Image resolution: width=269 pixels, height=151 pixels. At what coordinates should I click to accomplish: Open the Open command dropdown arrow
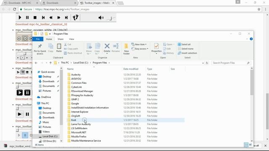(174, 44)
